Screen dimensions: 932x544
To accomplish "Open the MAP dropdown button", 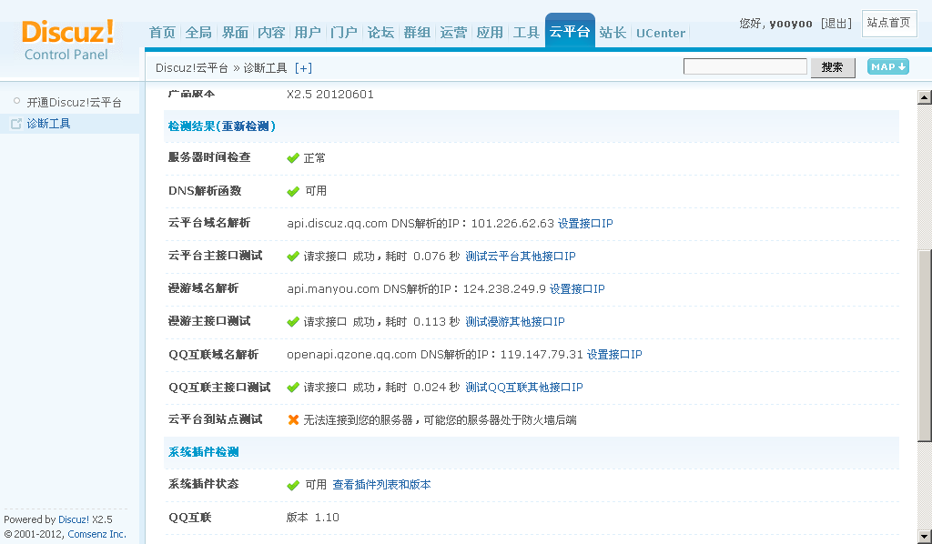I will pos(888,66).
